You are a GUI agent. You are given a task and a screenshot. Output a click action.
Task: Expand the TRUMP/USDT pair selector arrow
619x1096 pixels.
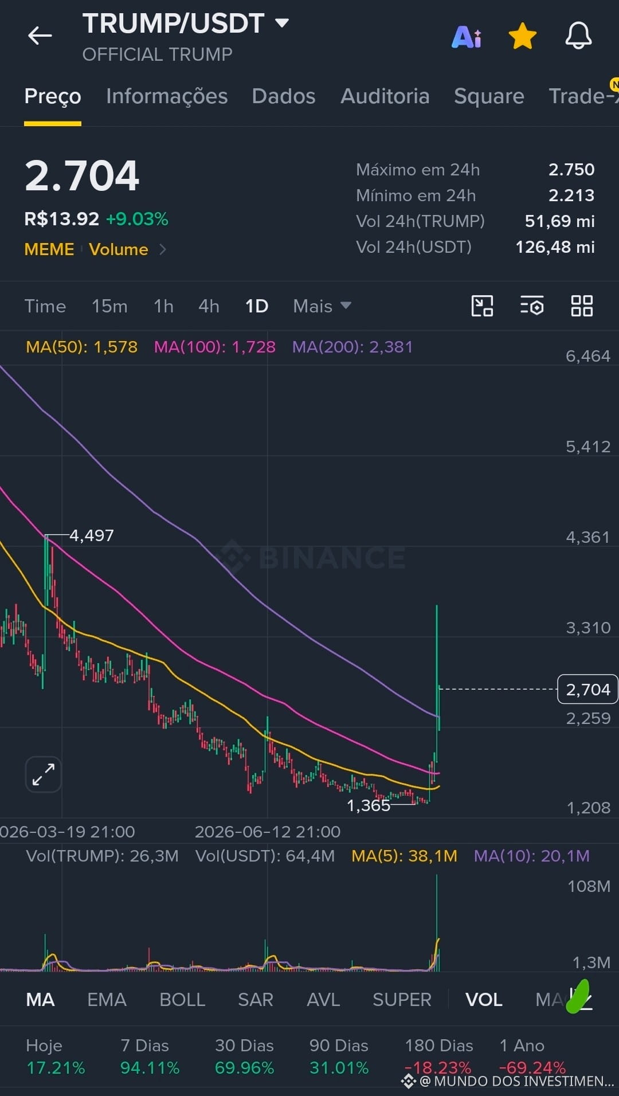click(281, 24)
